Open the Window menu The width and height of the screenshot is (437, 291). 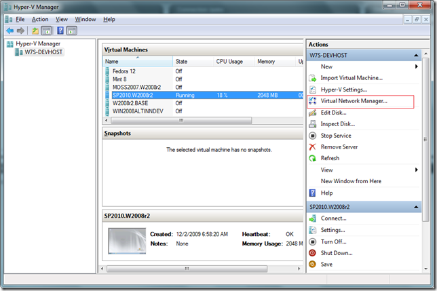tap(85, 20)
